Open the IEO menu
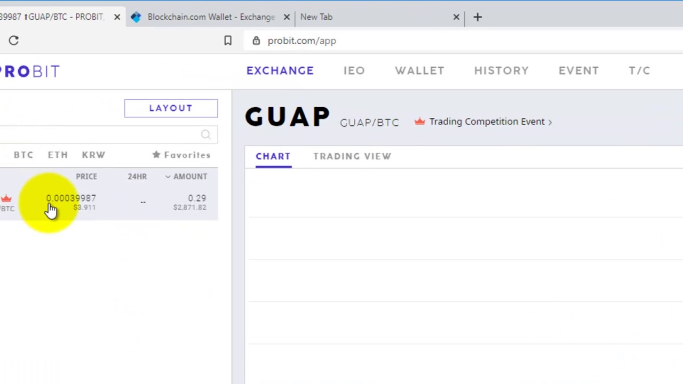Image resolution: width=683 pixels, height=384 pixels. pyautogui.click(x=354, y=70)
